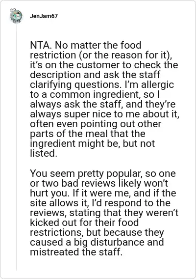Screen dimensions: 196x279
Task: Click 'clarifying questions' in the first paragraph
Action: coord(74,84)
